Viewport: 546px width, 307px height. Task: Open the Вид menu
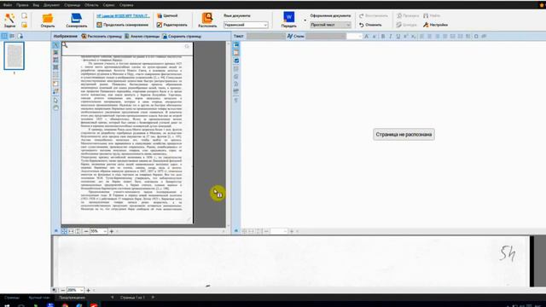pyautogui.click(x=36, y=5)
